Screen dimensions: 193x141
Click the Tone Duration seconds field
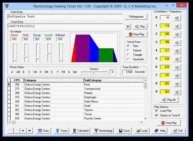tap(128, 72)
